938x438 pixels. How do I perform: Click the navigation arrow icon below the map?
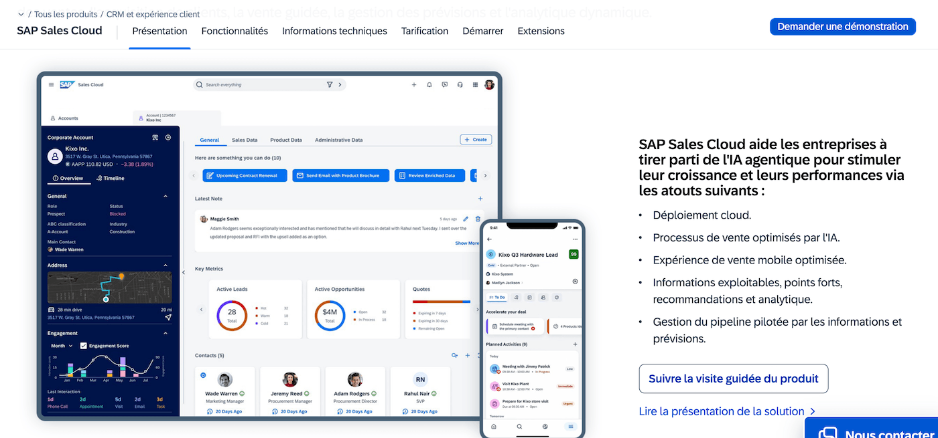tap(167, 318)
